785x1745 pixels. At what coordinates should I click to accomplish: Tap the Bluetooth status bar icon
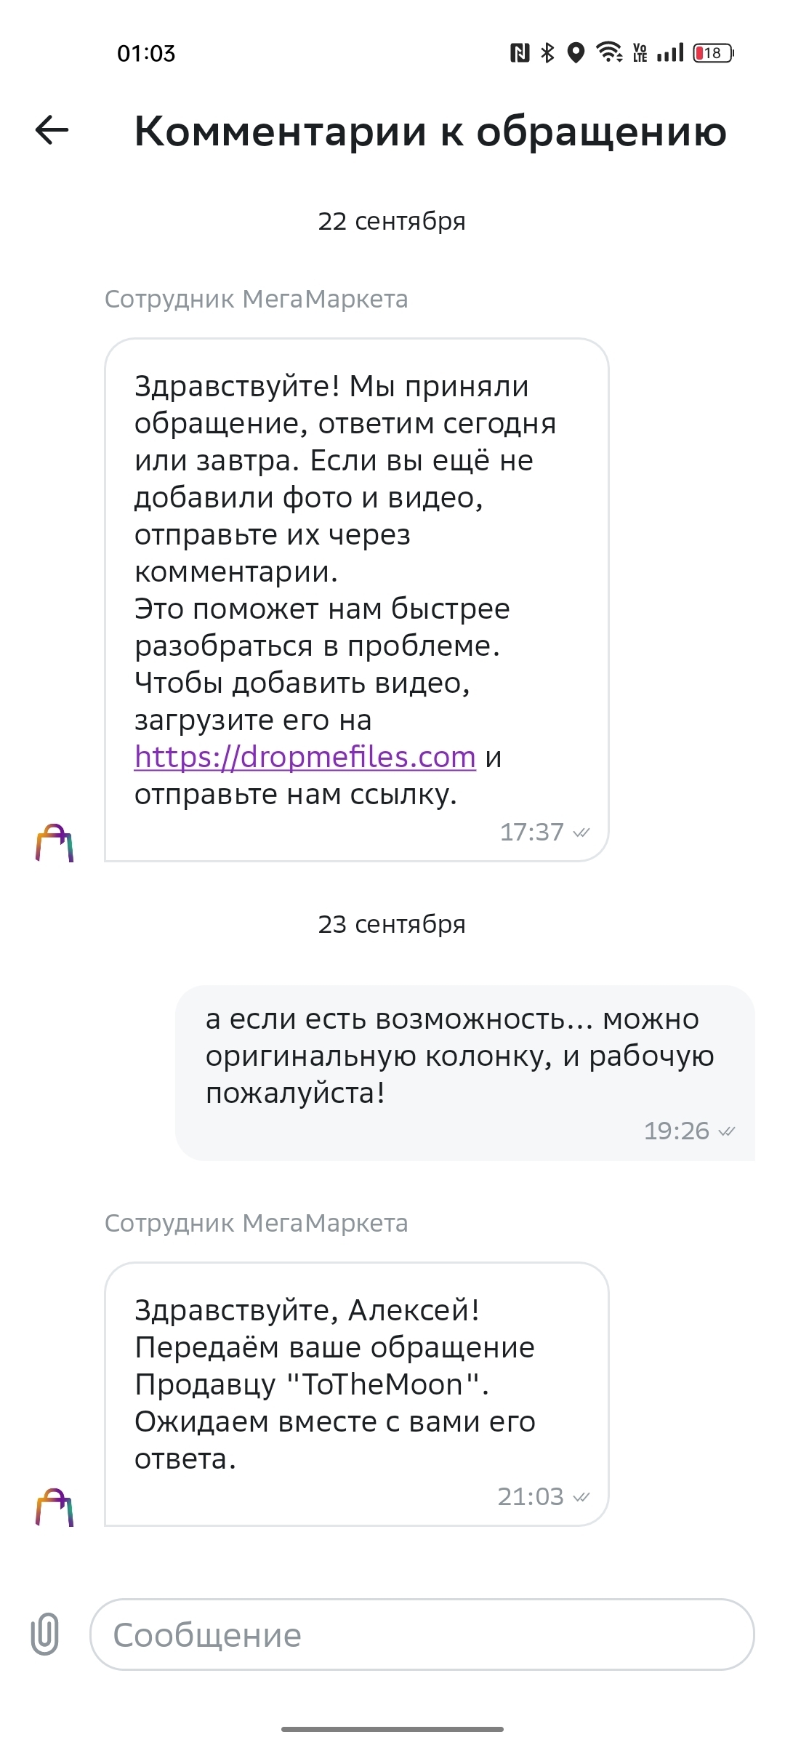coord(548,53)
